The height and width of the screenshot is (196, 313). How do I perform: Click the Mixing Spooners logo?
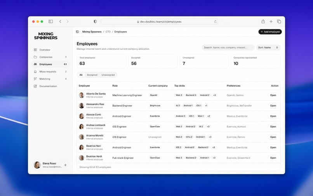click(x=46, y=36)
